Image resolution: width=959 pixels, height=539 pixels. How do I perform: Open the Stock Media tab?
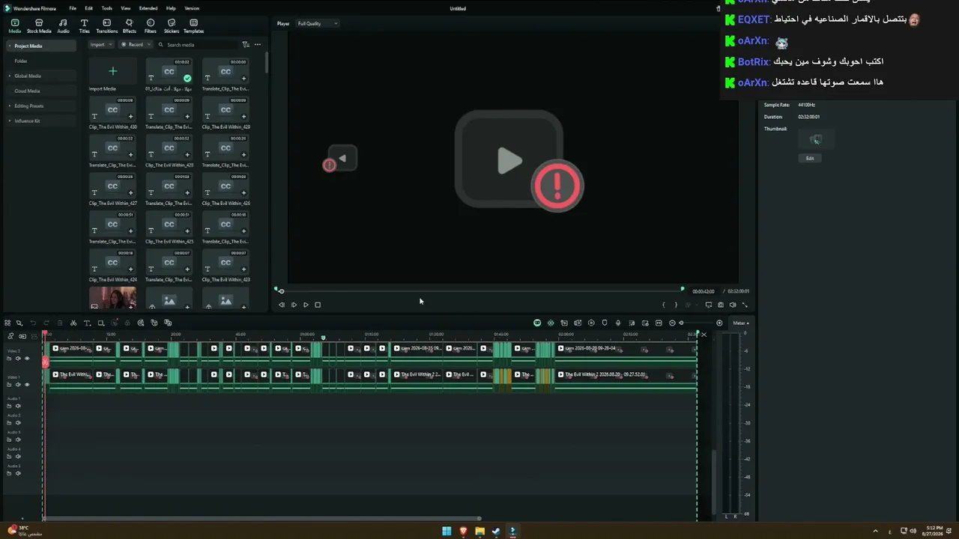[x=39, y=26]
